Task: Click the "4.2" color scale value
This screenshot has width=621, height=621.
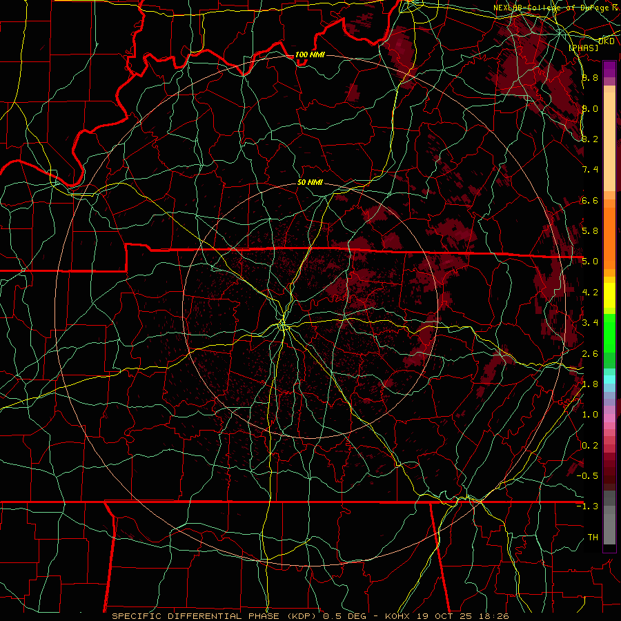Action: (x=590, y=293)
